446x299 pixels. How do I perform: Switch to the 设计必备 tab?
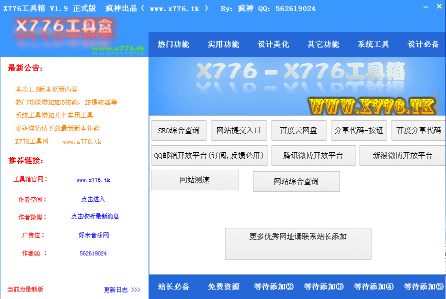[x=423, y=44]
